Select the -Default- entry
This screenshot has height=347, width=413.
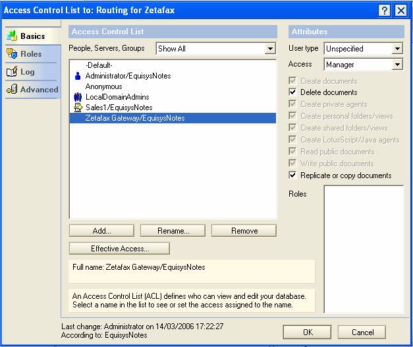tap(173, 65)
